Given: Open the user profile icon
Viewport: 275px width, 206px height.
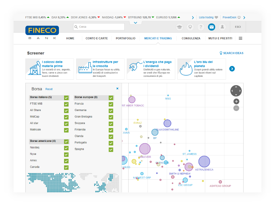Looking at the screenshot, I should 222,27.
